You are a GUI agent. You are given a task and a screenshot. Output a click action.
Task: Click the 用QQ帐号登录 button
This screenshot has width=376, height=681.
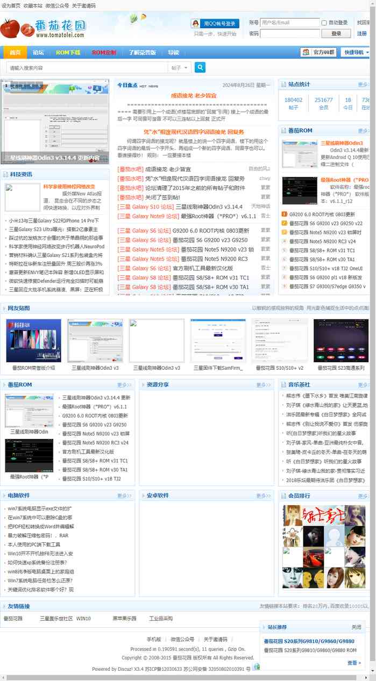point(215,24)
